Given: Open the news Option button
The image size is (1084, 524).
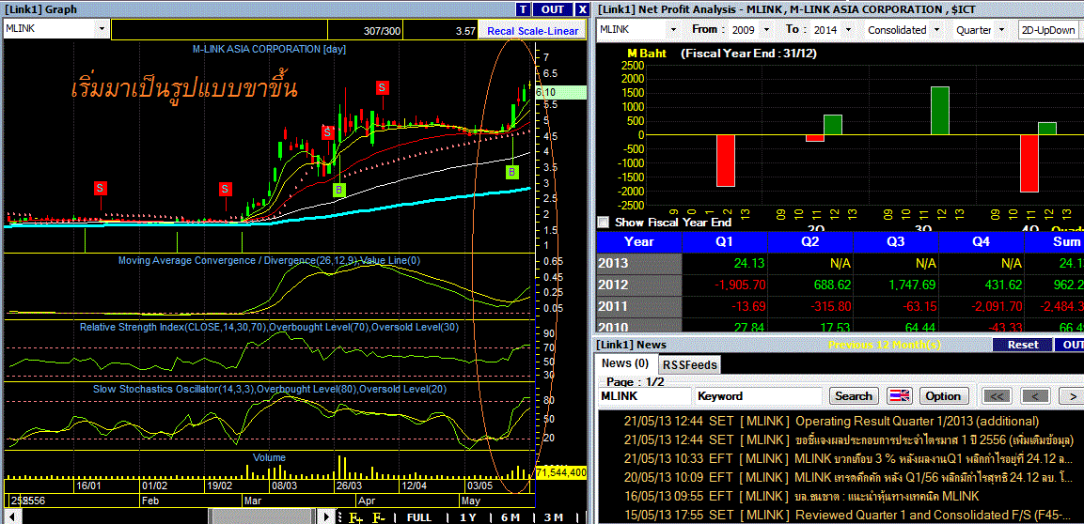Looking at the screenshot, I should (x=944, y=395).
